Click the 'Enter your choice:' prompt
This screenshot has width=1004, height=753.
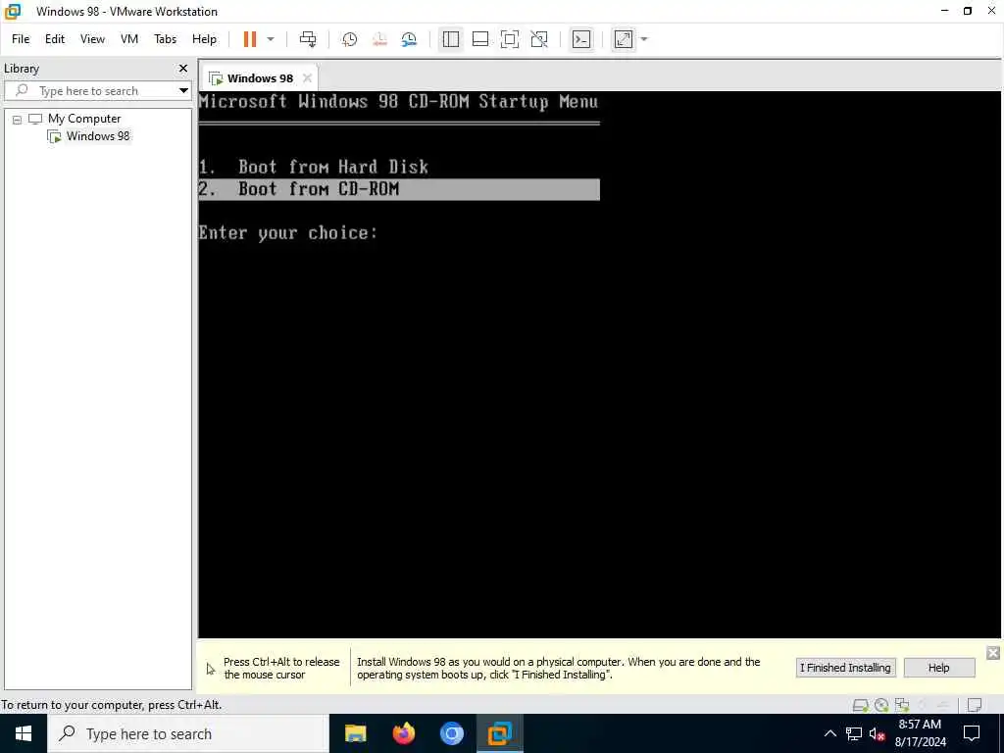tap(287, 232)
